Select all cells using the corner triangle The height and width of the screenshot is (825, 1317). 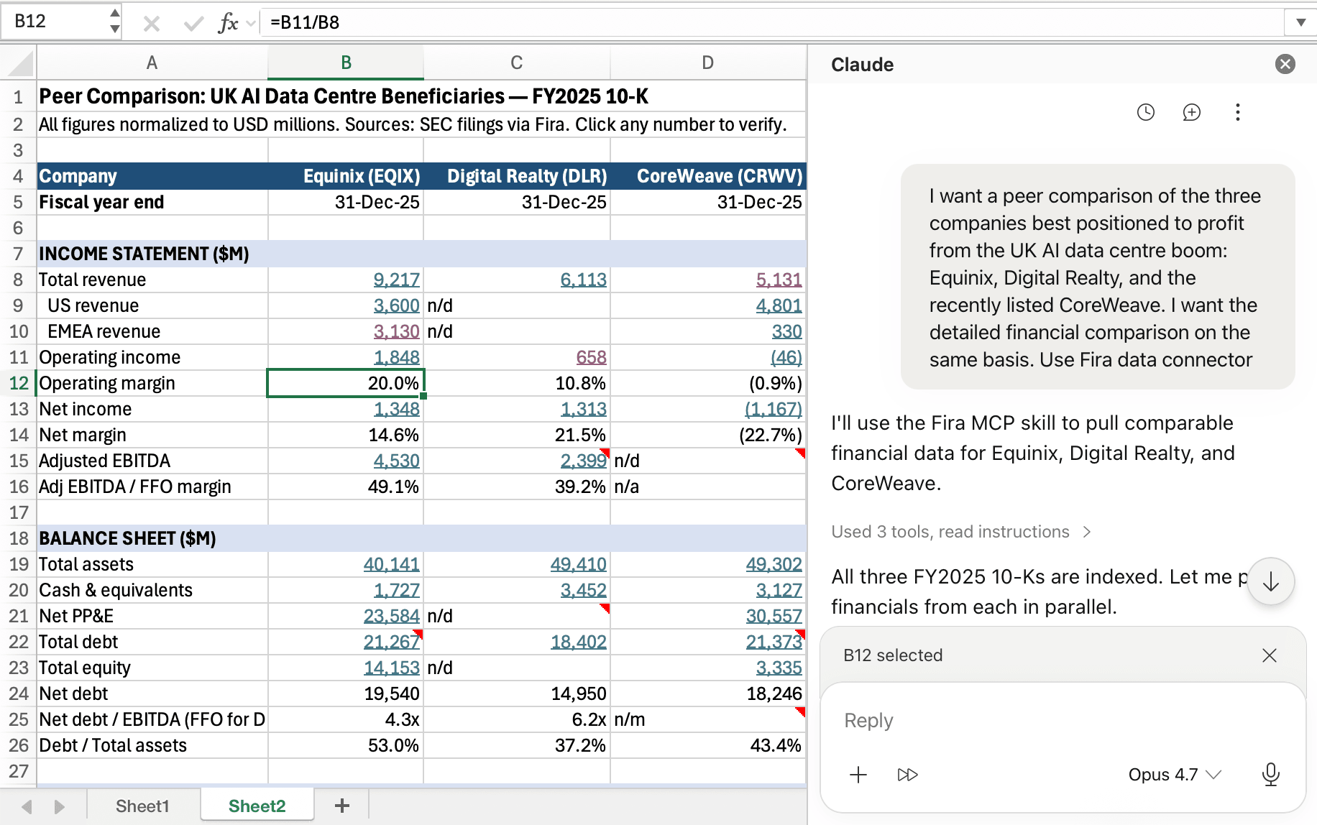(19, 63)
